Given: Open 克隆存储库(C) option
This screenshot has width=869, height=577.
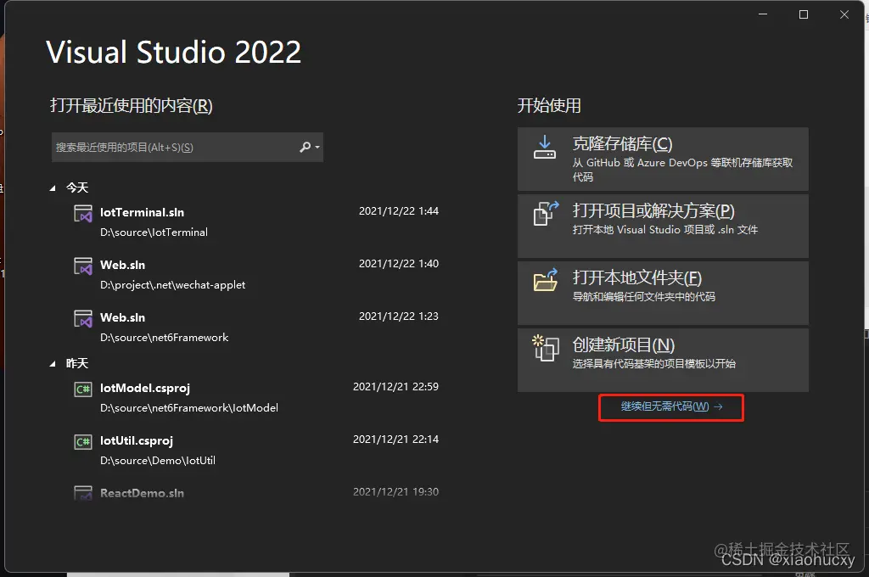Looking at the screenshot, I should tap(663, 159).
